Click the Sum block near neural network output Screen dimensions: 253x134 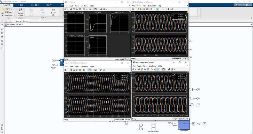[x=194, y=124]
